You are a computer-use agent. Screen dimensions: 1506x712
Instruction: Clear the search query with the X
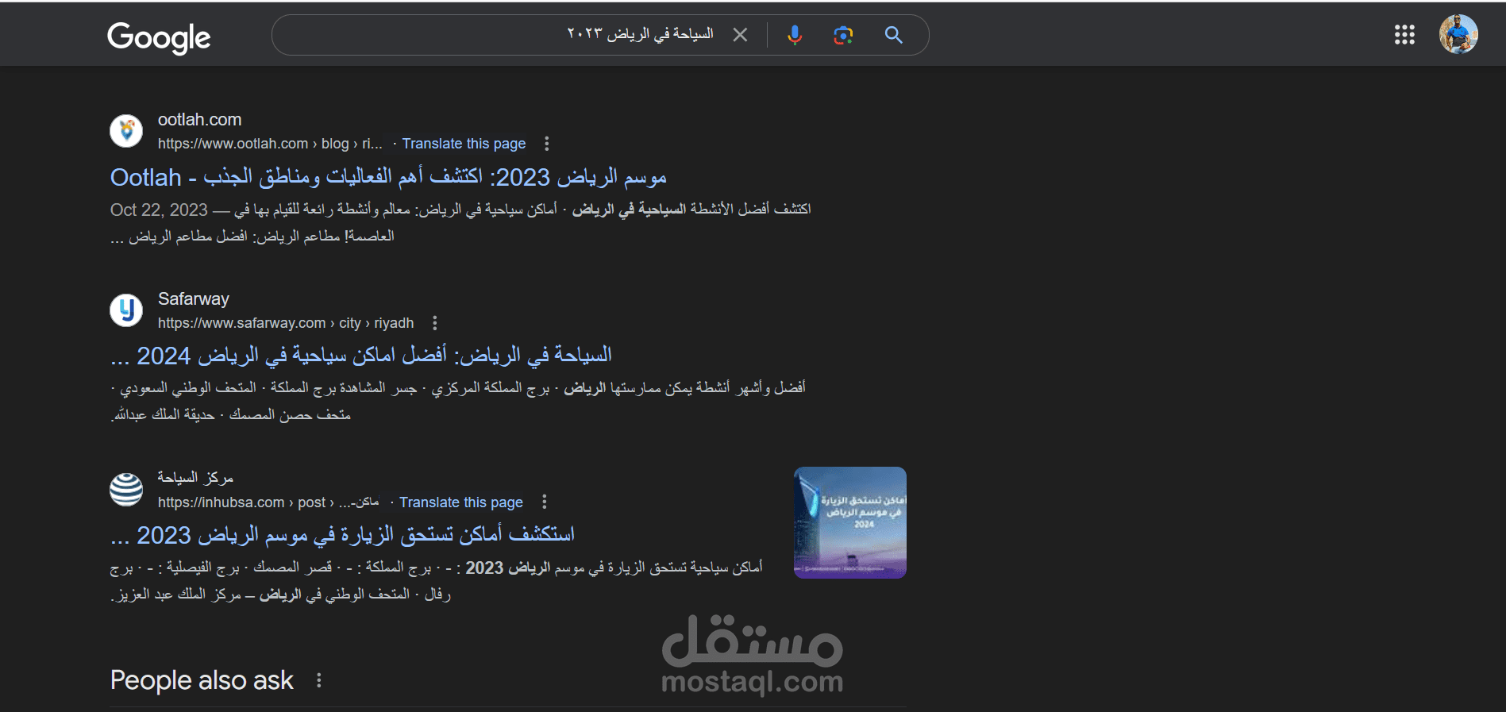tap(740, 35)
